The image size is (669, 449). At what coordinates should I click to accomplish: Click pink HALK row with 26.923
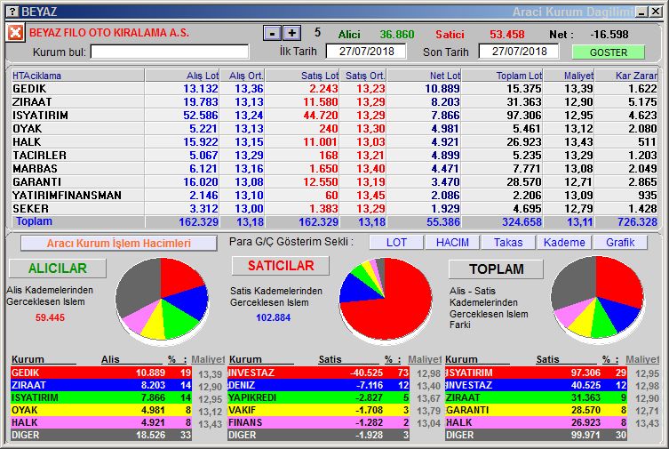click(x=536, y=422)
